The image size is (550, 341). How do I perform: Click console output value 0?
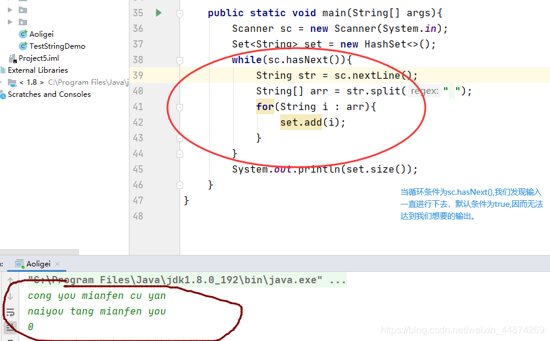[31, 327]
